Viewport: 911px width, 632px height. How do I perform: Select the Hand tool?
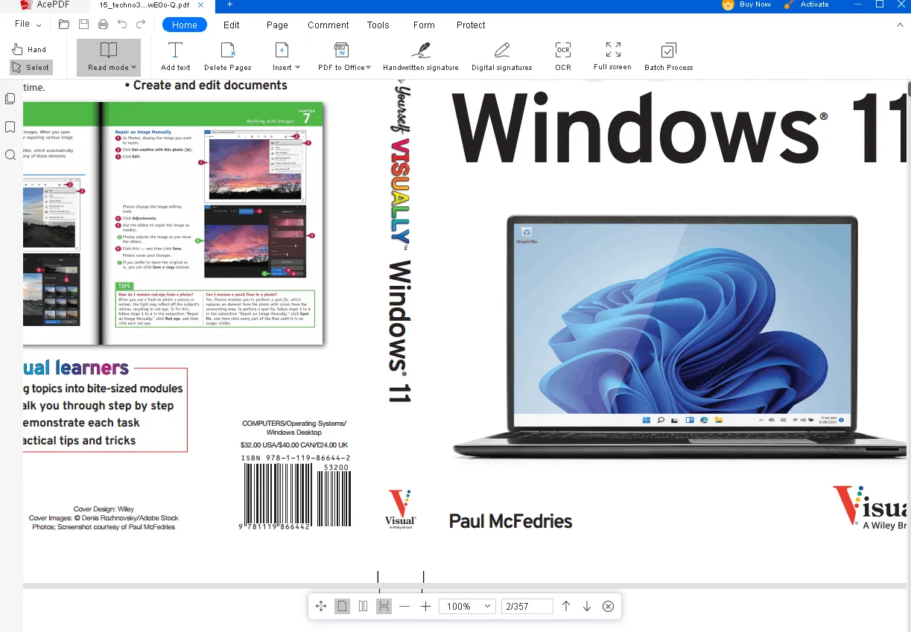pyautogui.click(x=30, y=49)
